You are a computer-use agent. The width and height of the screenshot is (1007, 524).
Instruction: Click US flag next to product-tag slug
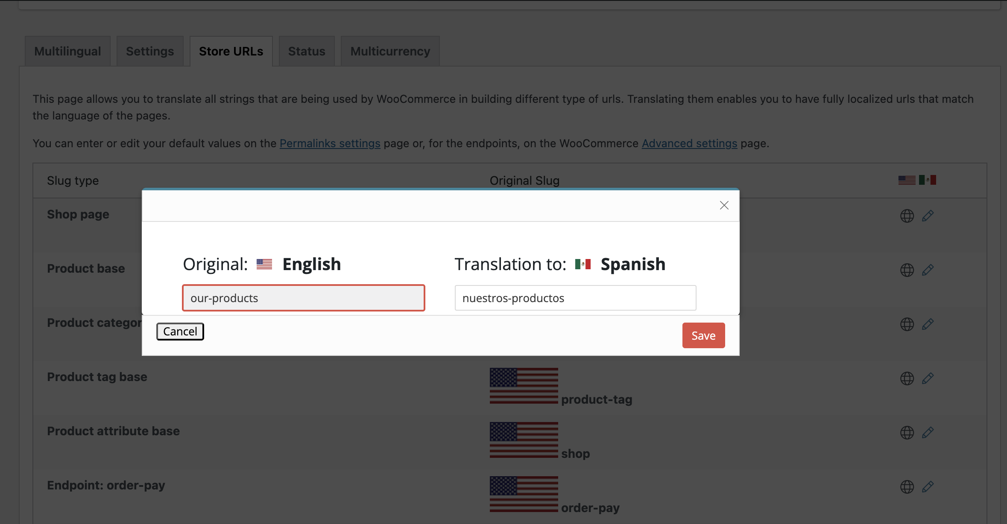[524, 386]
